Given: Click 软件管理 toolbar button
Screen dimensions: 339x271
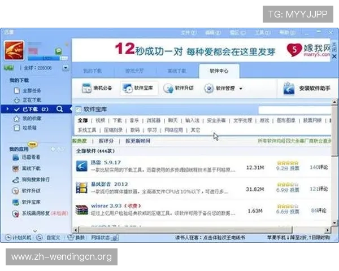Looking at the screenshot, I should [219, 88].
